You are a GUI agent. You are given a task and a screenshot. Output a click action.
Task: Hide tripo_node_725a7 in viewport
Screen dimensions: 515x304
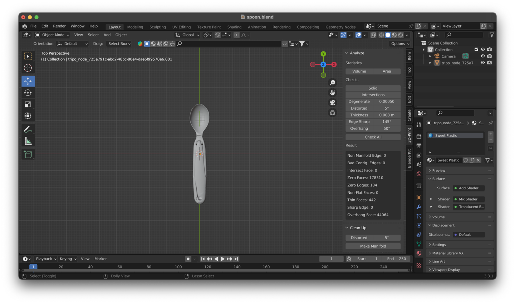pyautogui.click(x=482, y=63)
